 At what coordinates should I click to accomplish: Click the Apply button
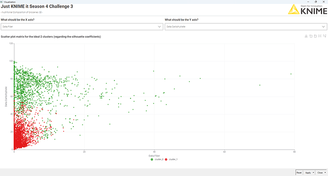[x=308, y=173]
